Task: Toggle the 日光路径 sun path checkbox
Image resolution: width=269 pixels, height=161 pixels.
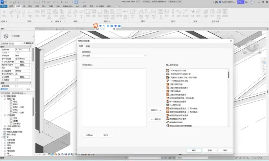Action: point(17,80)
